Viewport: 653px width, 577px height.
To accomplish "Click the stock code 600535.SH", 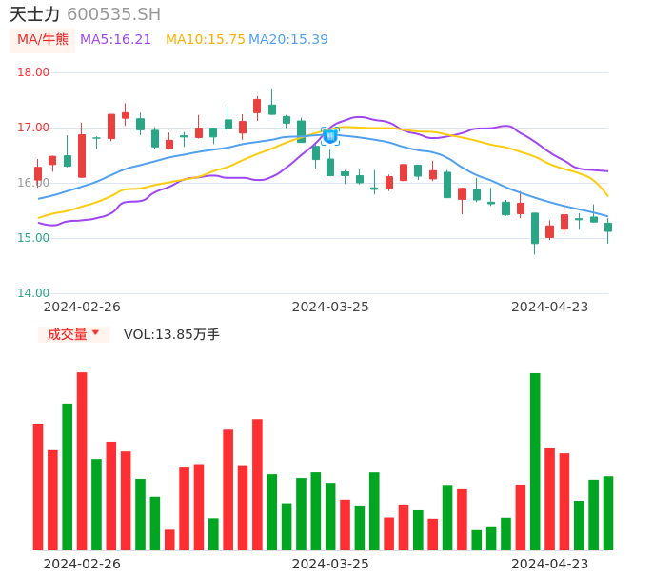I will pyautogui.click(x=113, y=14).
